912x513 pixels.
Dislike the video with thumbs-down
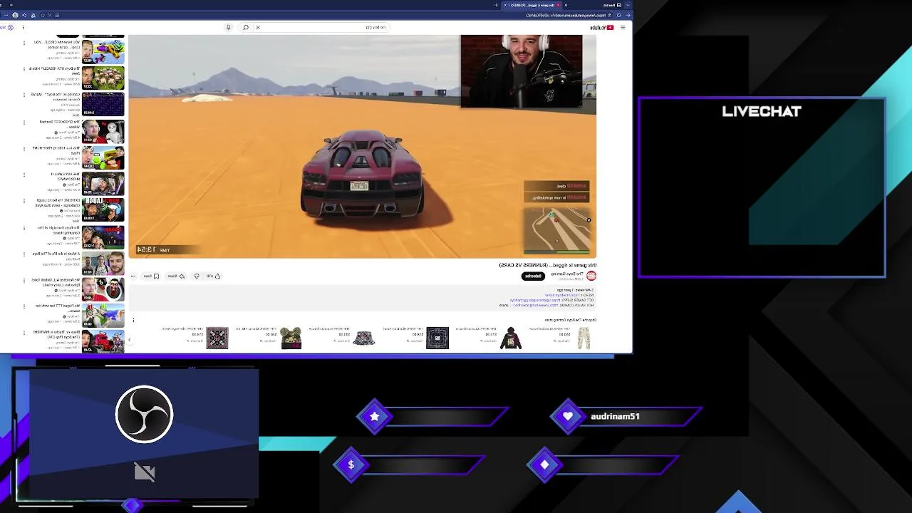coord(197,276)
